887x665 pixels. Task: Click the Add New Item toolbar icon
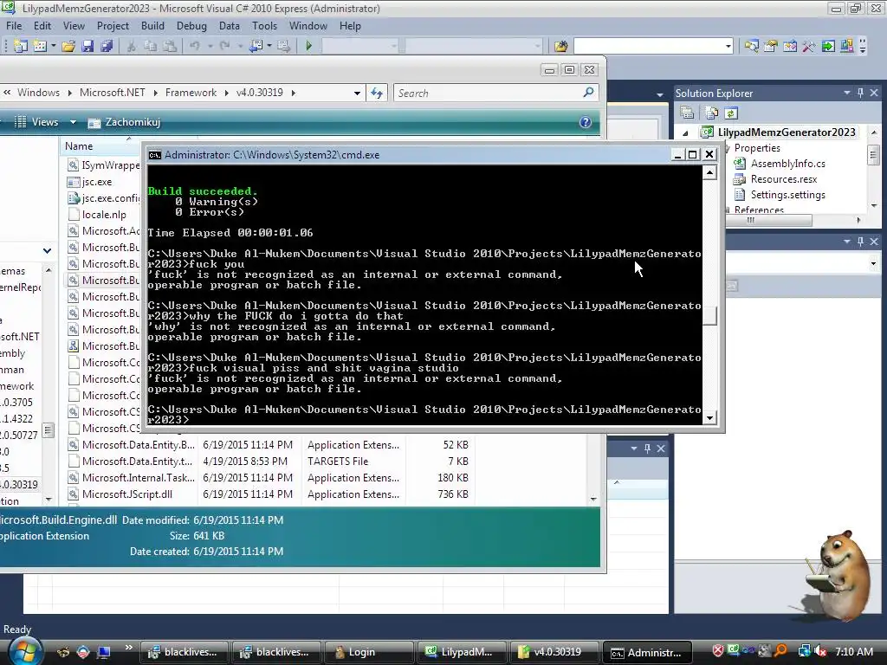[x=40, y=46]
